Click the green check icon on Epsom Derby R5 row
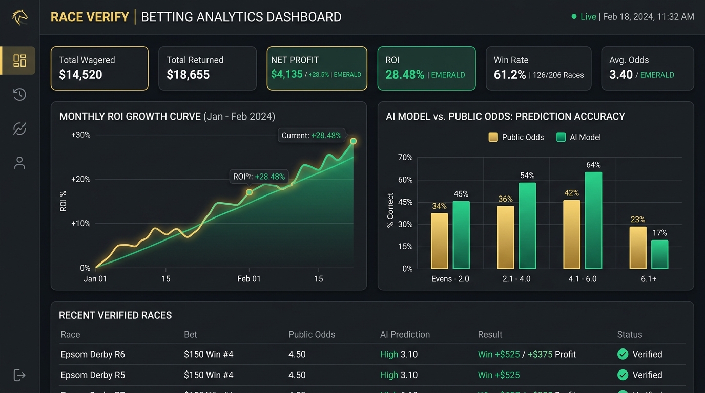This screenshot has width=705, height=393. pyautogui.click(x=623, y=375)
